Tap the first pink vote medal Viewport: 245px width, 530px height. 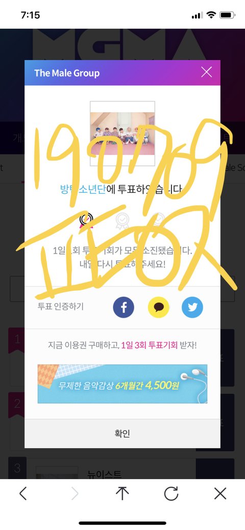point(86,220)
